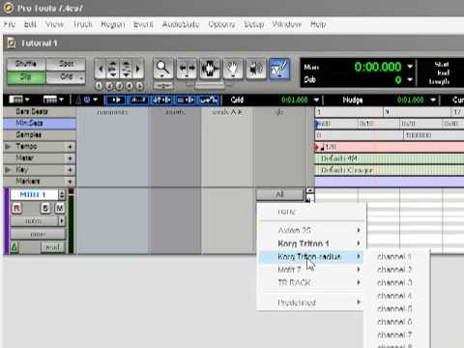Click the MIDI 1 track name field
The height and width of the screenshot is (348, 464).
34,194
